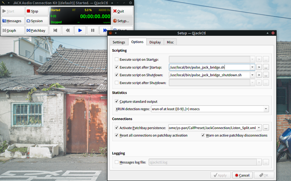Click the Stop button in QjackCtl main window

[37, 11]
